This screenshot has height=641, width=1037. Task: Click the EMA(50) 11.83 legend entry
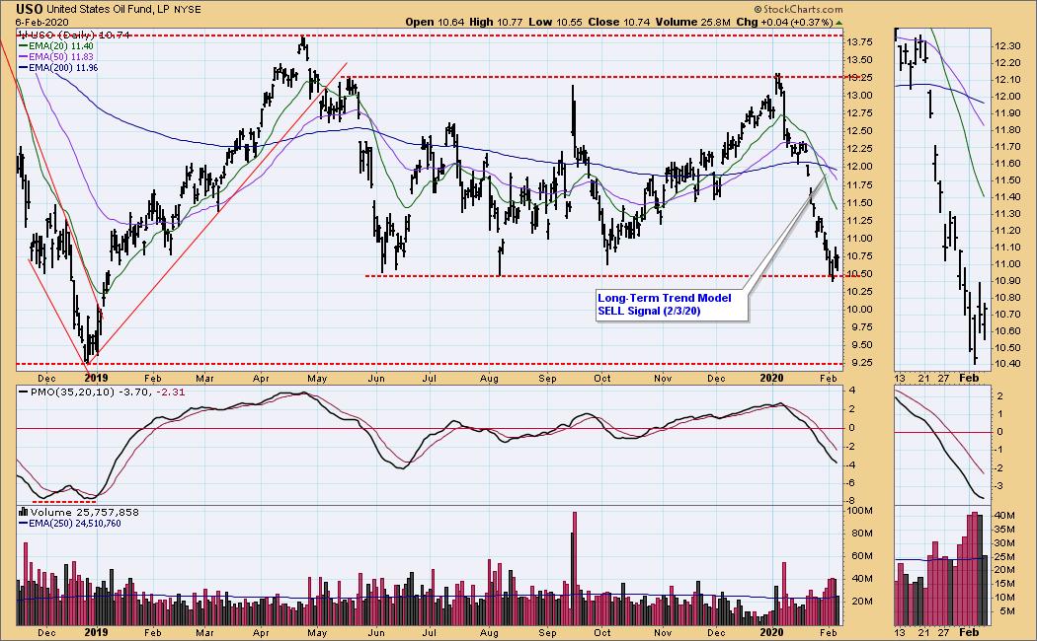point(55,57)
